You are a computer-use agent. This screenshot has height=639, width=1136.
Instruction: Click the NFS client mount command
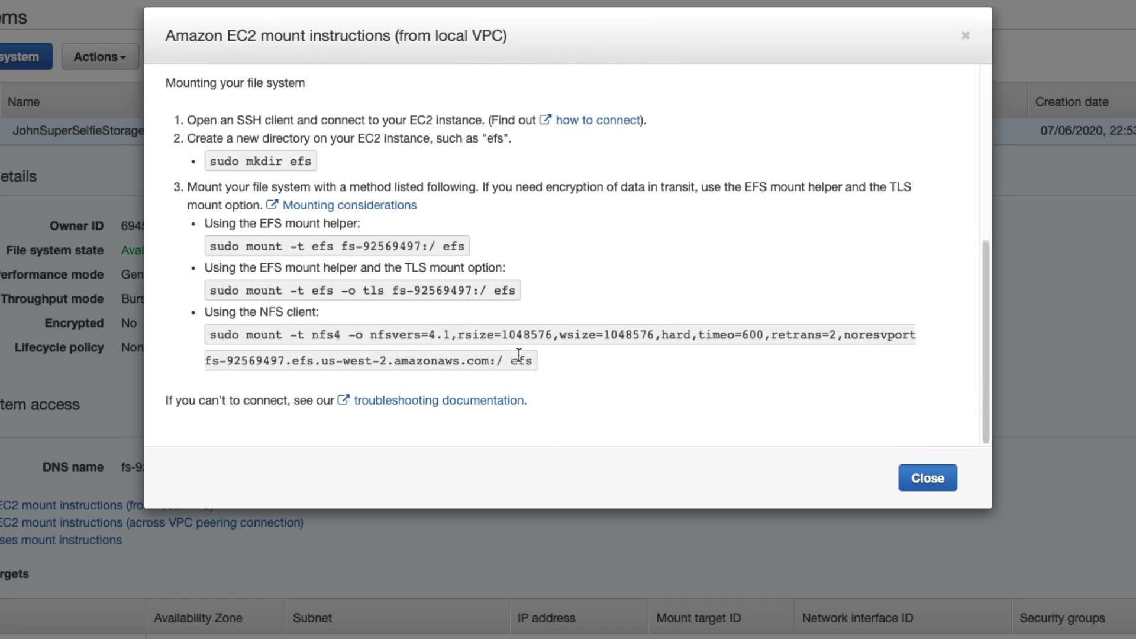click(559, 335)
